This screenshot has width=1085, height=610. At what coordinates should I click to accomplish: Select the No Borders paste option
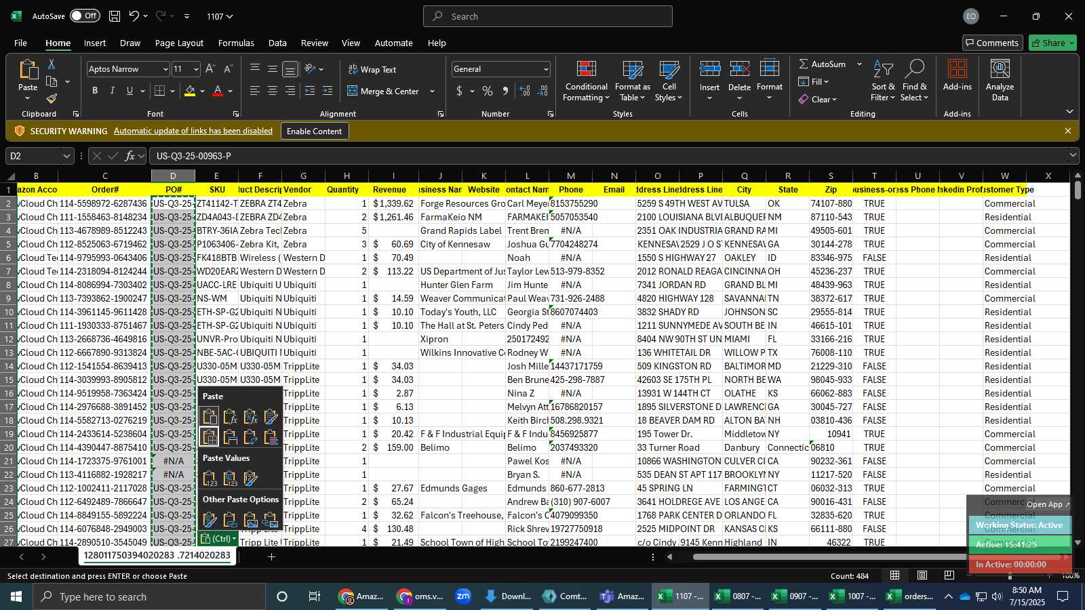(210, 437)
